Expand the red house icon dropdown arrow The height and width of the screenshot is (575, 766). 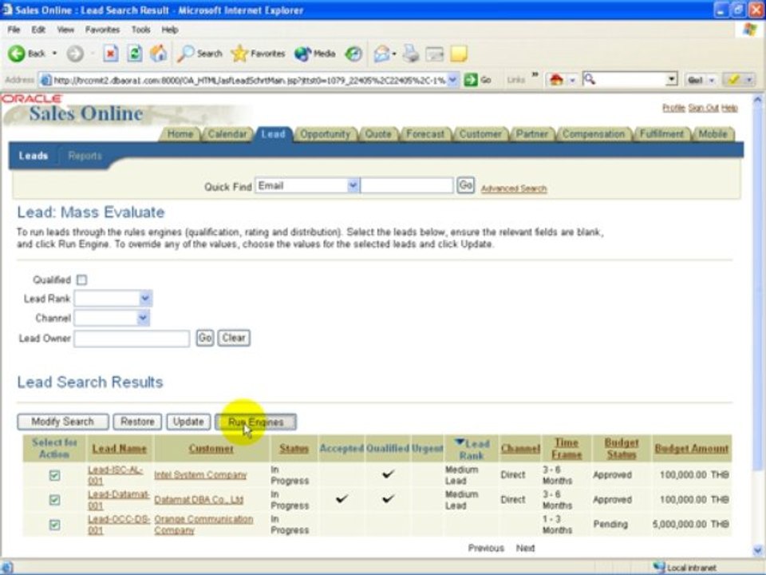pyautogui.click(x=572, y=80)
